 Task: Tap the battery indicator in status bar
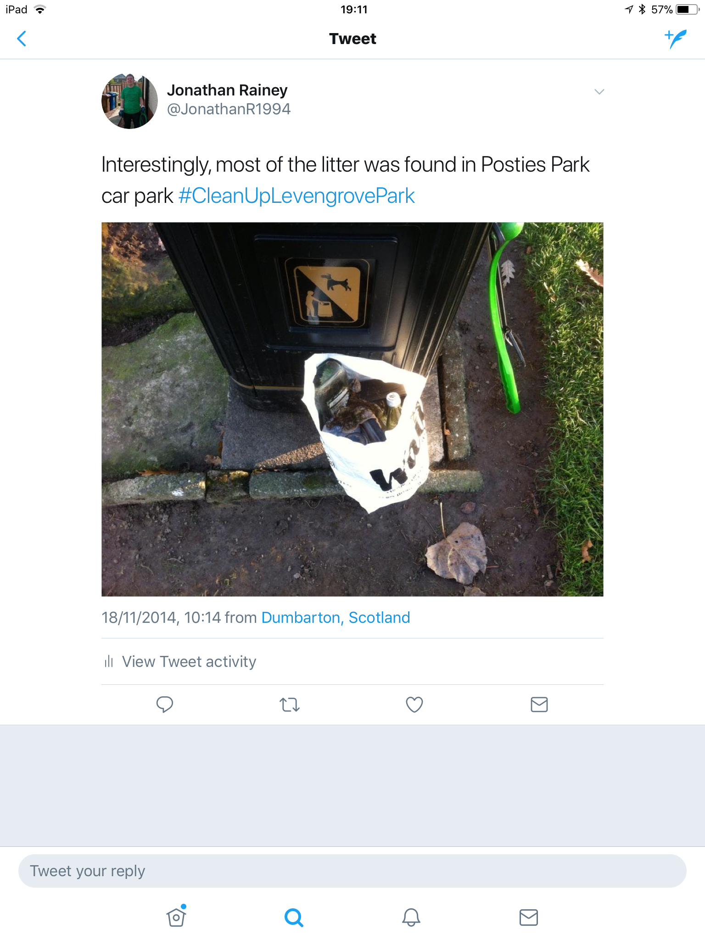pos(687,10)
